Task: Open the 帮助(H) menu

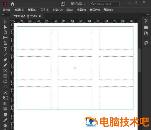Action: [x=108, y=10]
